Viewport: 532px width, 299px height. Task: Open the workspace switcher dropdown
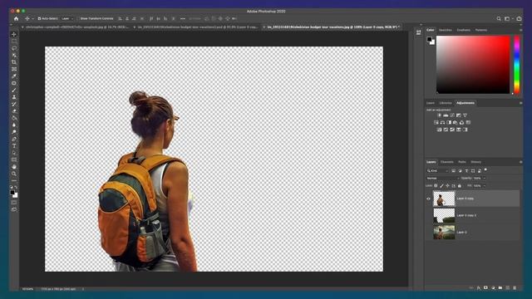[x=508, y=18]
